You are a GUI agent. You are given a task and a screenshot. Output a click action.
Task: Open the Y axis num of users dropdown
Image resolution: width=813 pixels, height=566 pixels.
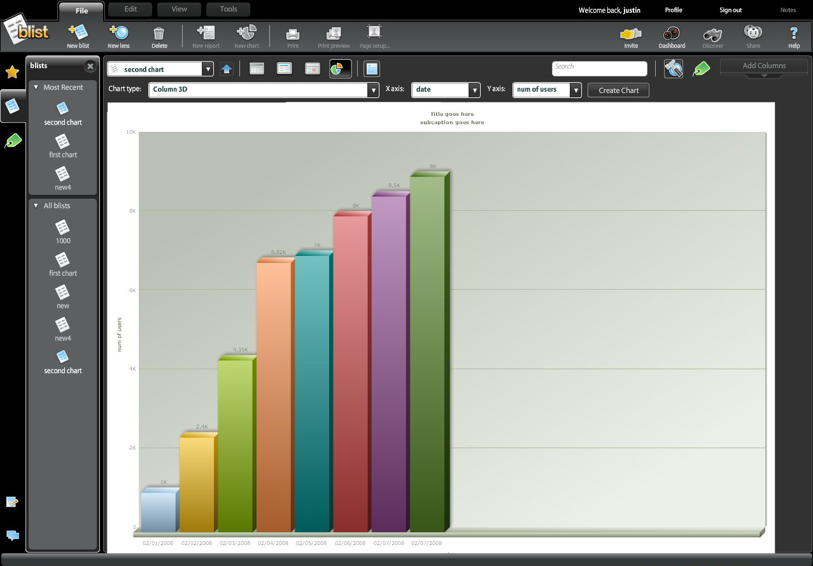pyautogui.click(x=576, y=90)
